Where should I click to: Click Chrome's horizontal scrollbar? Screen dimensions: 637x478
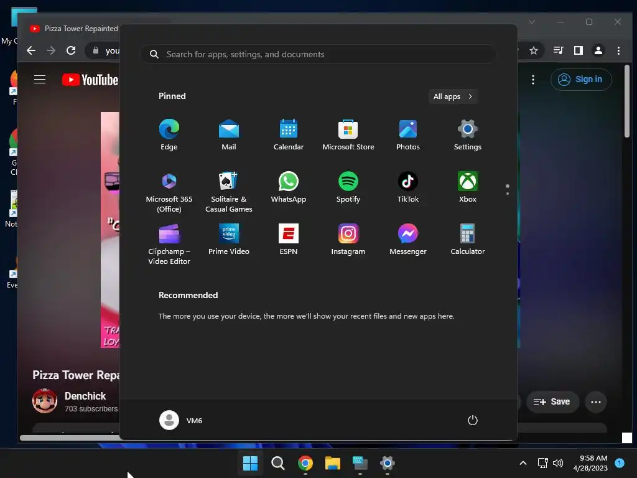tap(70, 438)
